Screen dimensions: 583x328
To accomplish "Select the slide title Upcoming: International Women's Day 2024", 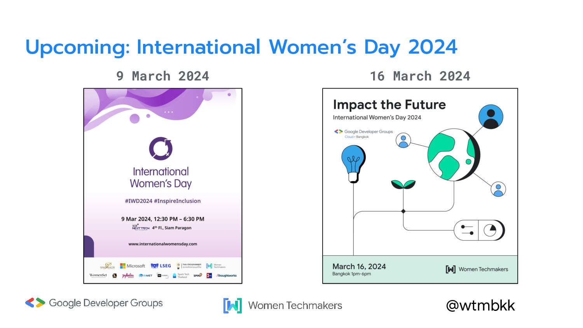I will pyautogui.click(x=241, y=47).
